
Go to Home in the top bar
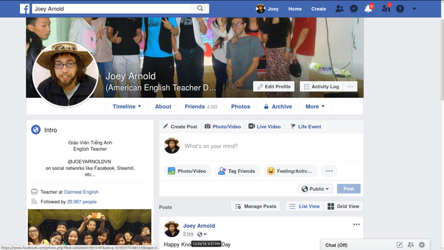point(295,9)
